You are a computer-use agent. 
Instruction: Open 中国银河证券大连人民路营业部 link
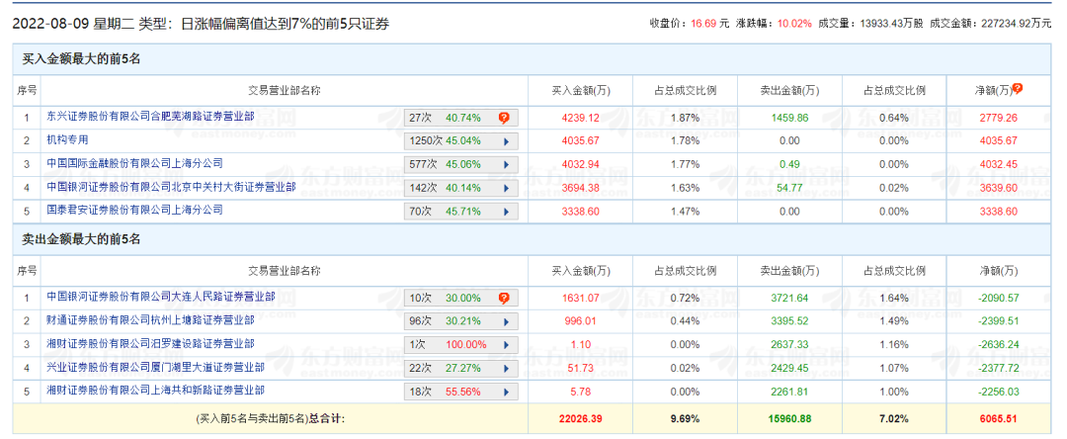pos(161,297)
